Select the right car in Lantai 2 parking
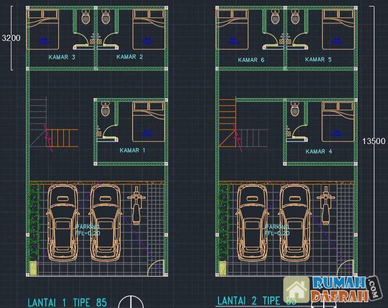This screenshot has height=308, width=388. coord(295,222)
